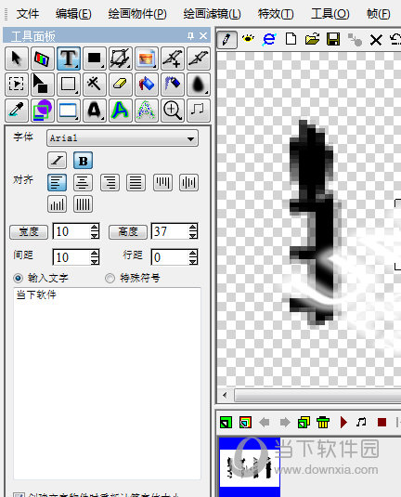Screen dimensions: 401x497
Task: Activate the Text tool (T)
Action: 69,59
